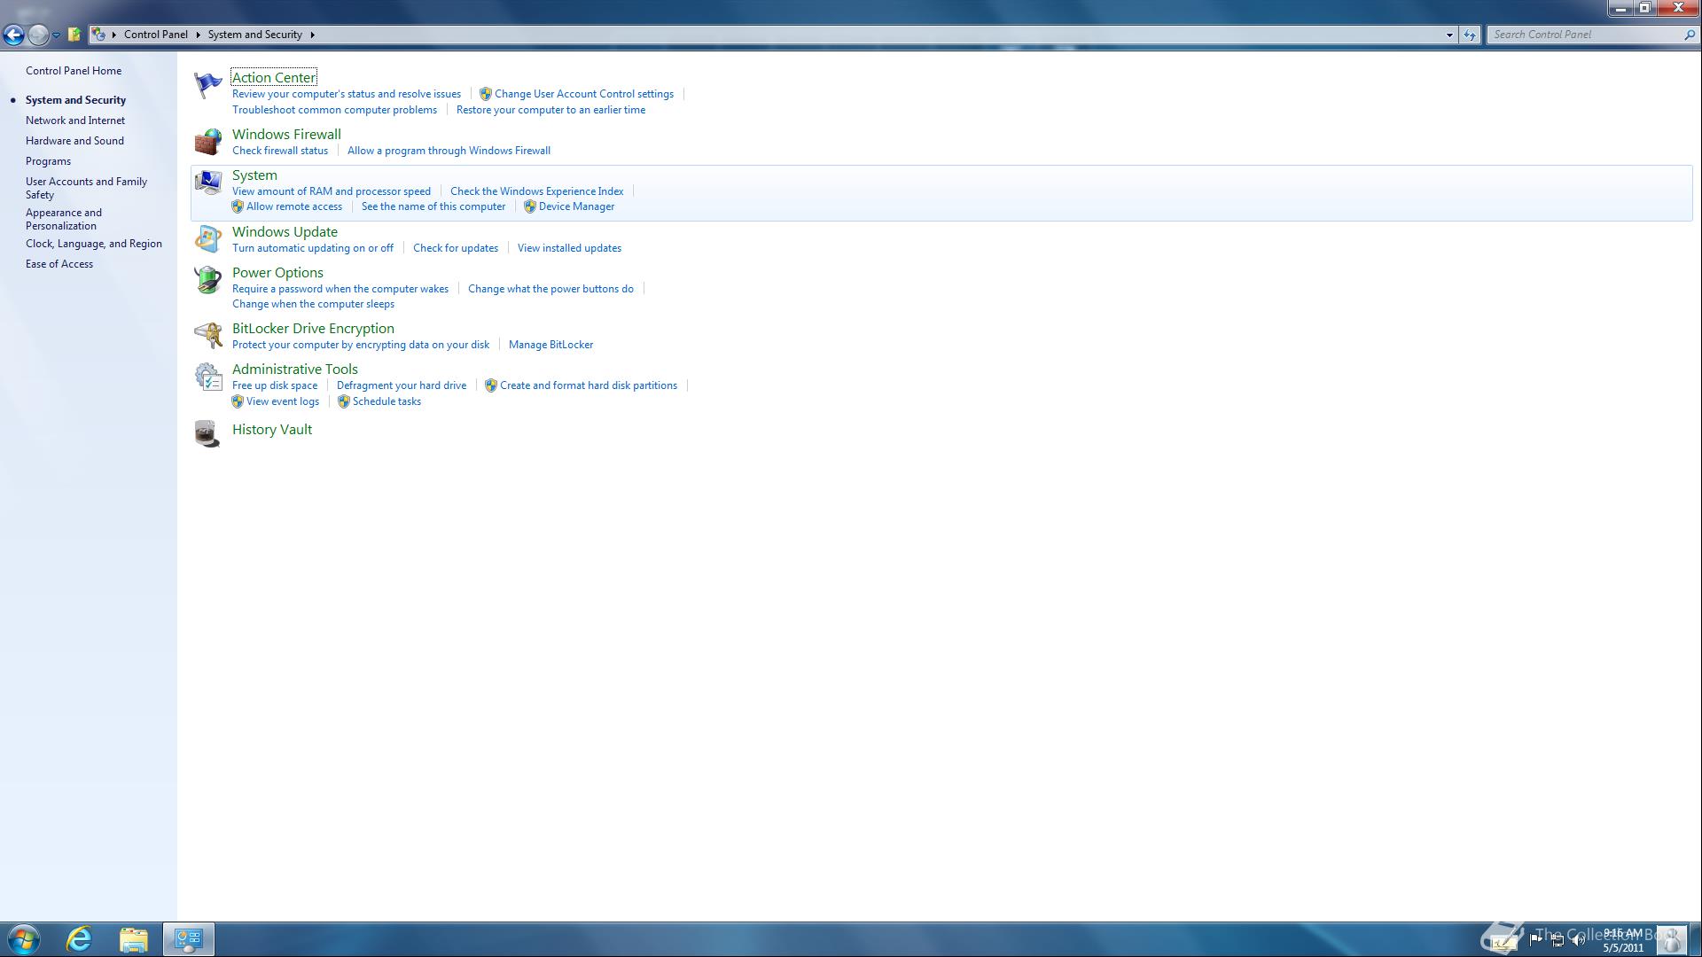Image resolution: width=1702 pixels, height=957 pixels.
Task: Click View amount of RAM and processor speed
Action: pyautogui.click(x=332, y=191)
